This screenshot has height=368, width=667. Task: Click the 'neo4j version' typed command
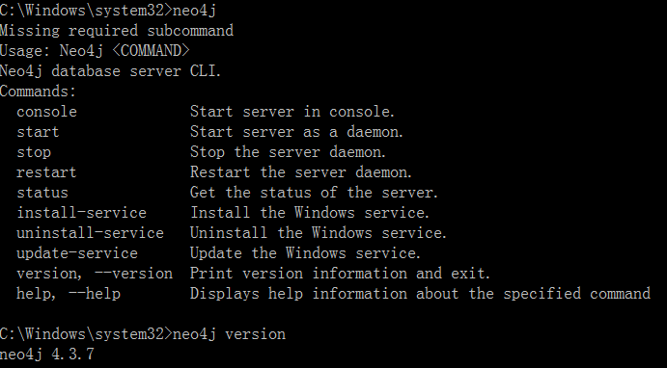click(x=229, y=334)
